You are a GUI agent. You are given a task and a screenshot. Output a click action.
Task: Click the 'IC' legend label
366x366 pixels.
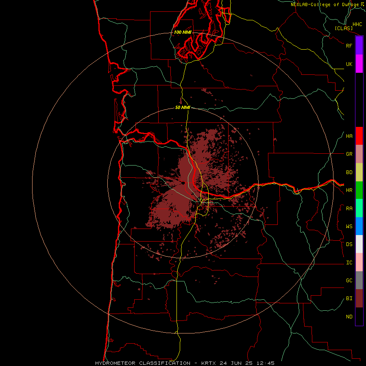[349, 263]
